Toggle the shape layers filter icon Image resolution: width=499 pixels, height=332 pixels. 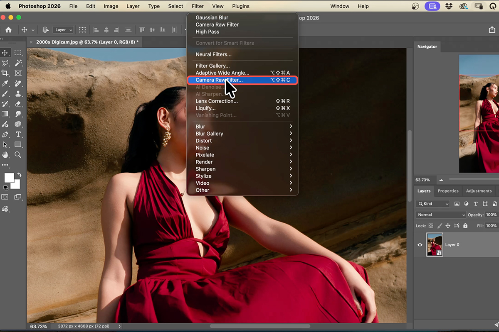point(485,204)
